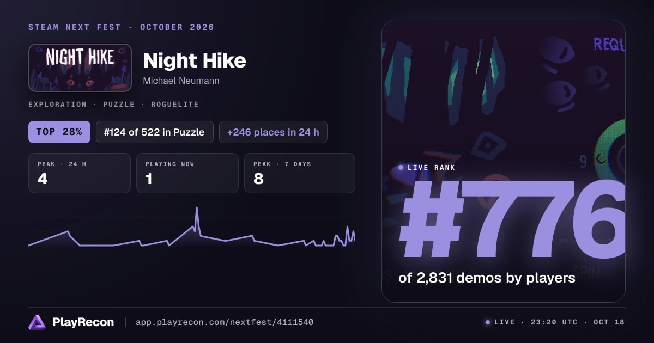The height and width of the screenshot is (343, 654).
Task: Select the developer name Michael Neumann
Action: pos(181,81)
